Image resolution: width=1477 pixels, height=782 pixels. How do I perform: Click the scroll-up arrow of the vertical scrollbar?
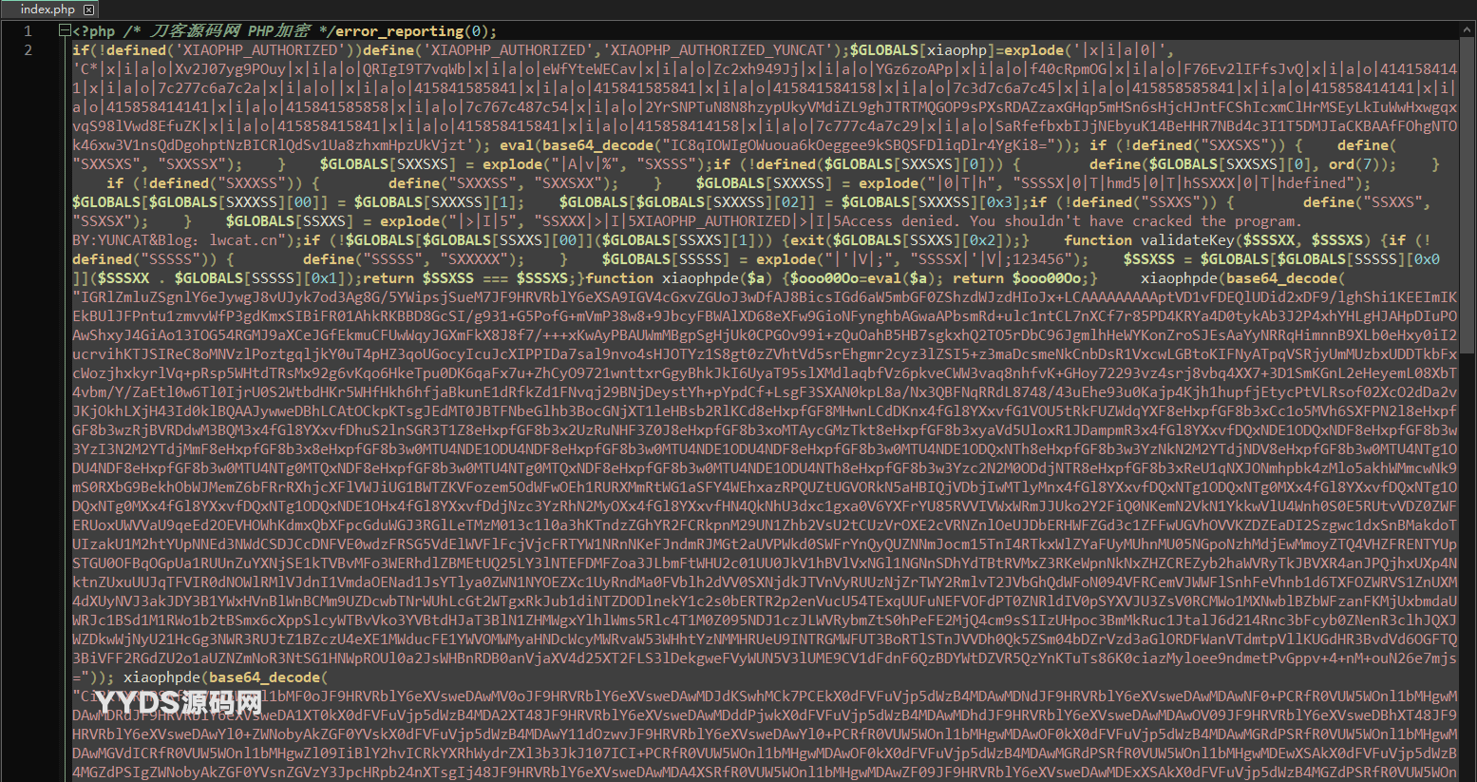[x=1468, y=30]
